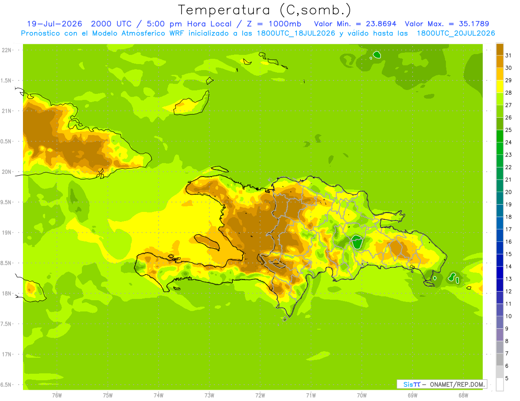Click the '17N' latitude label
Image resolution: width=520 pixels, height=401 pixels.
click(x=7, y=354)
